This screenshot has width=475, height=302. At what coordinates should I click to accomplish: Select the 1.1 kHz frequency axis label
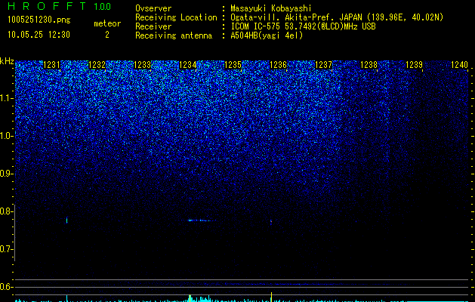7,98
